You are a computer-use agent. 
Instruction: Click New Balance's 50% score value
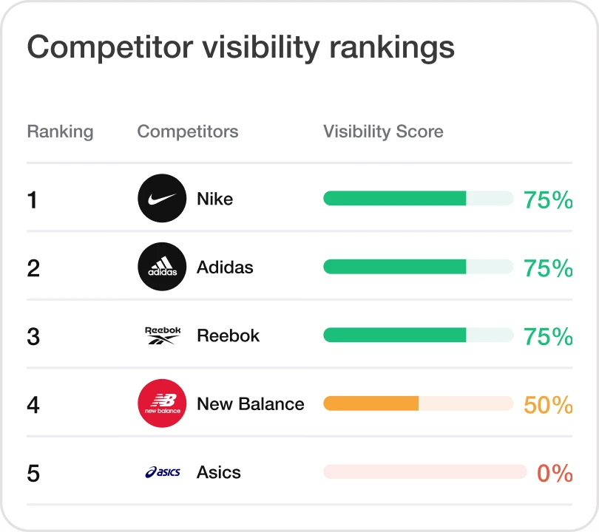click(x=548, y=404)
